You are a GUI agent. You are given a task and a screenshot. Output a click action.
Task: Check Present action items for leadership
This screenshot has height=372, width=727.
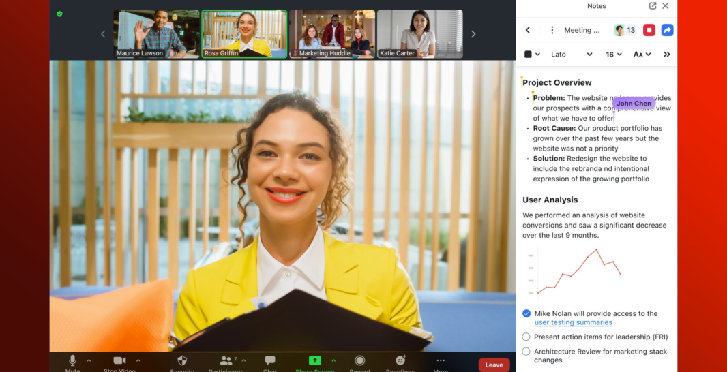(526, 337)
